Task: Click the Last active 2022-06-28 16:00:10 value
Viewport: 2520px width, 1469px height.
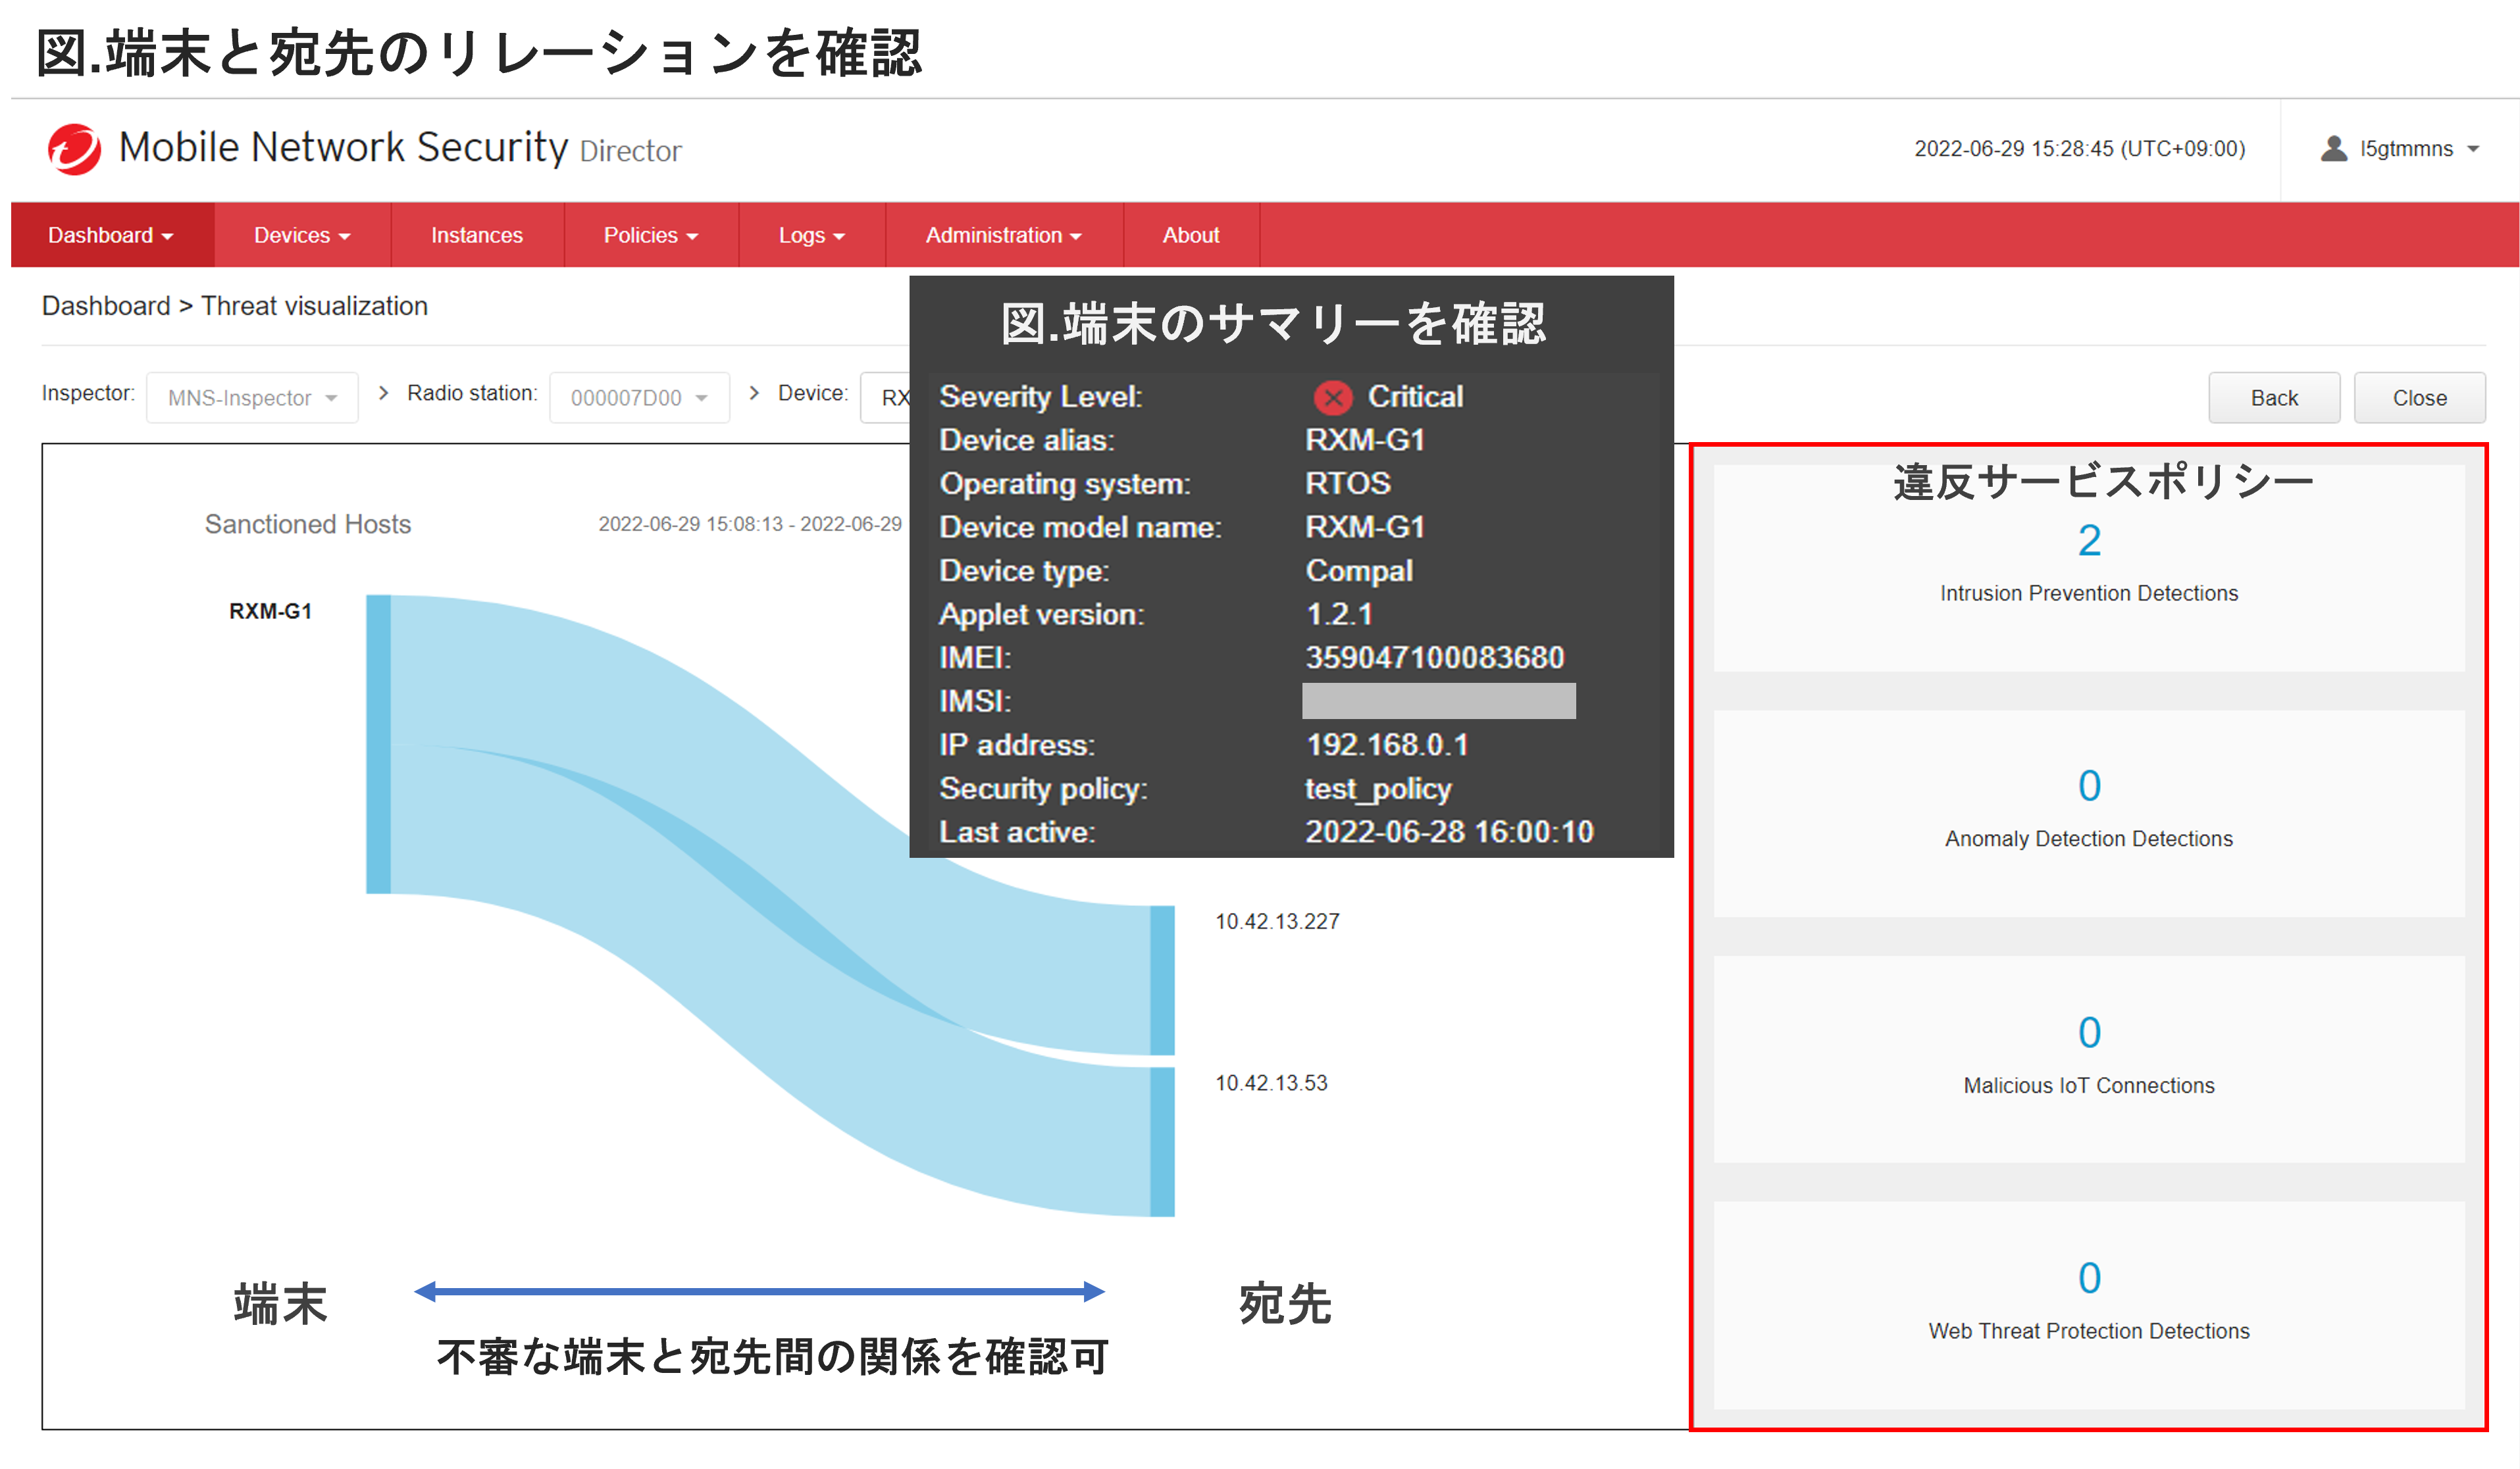Action: (1449, 832)
